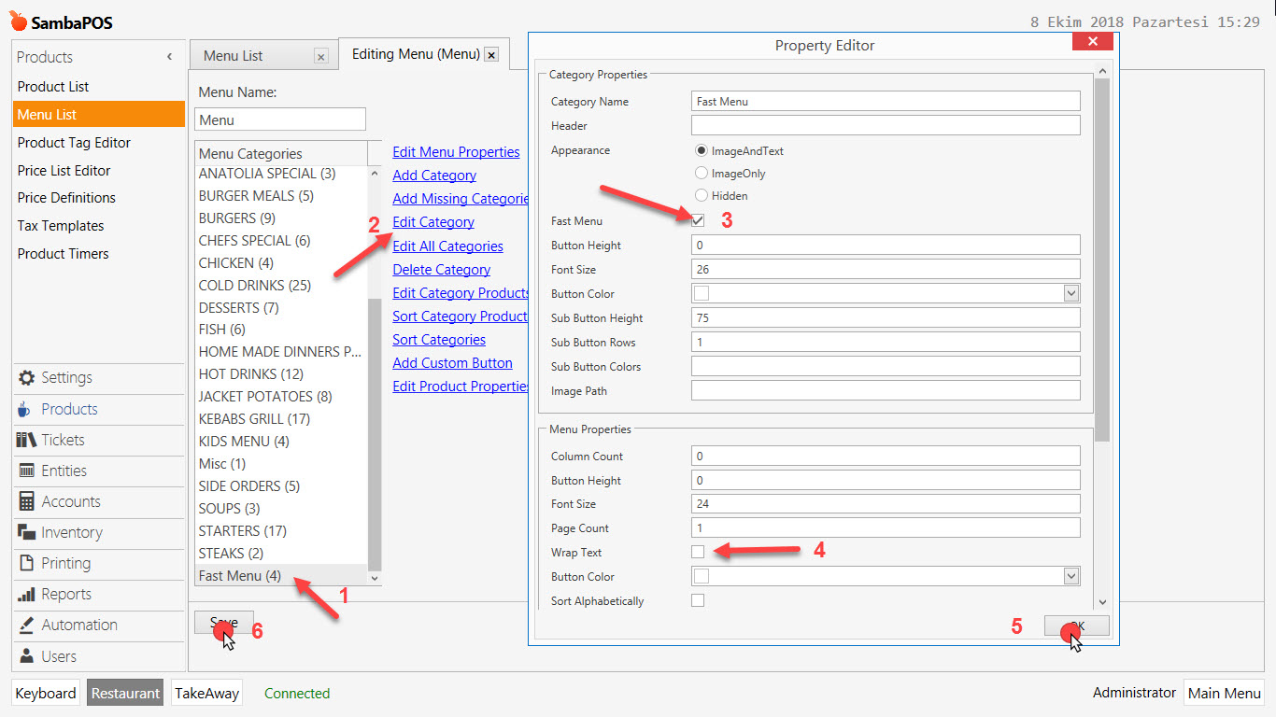Viewport: 1276px width, 717px height.
Task: Click the Sub Button Height field
Action: pyautogui.click(x=886, y=317)
